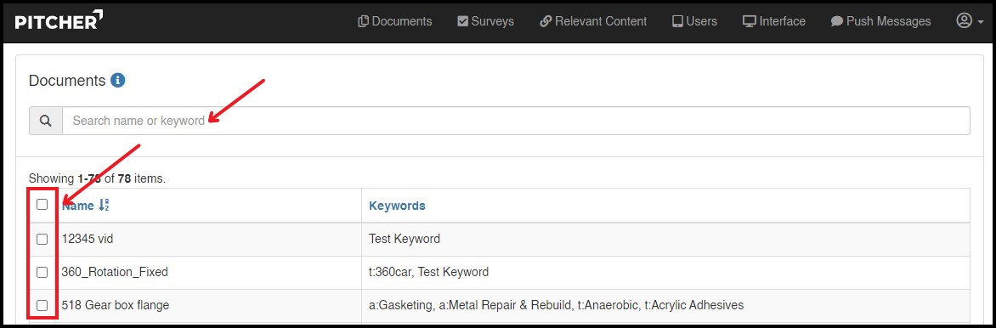This screenshot has height=328, width=996.
Task: Check the box for 12345 vid
Action: (42, 239)
